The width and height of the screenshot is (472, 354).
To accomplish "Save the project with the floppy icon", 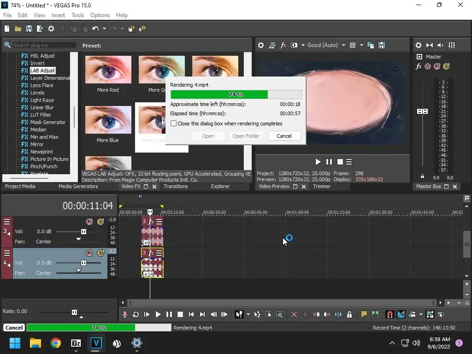I will 29,29.
